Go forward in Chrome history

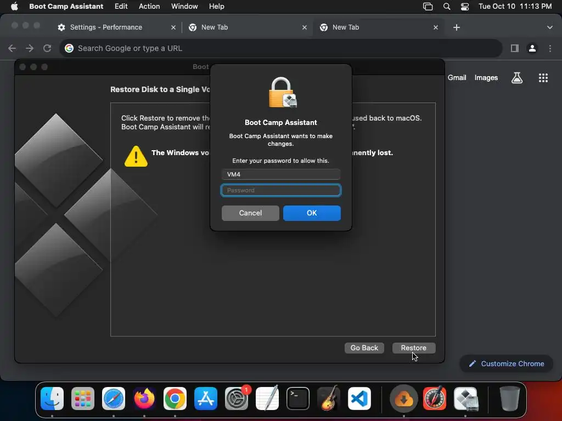(x=30, y=48)
